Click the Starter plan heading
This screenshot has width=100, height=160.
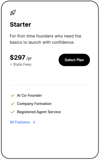click(20, 24)
